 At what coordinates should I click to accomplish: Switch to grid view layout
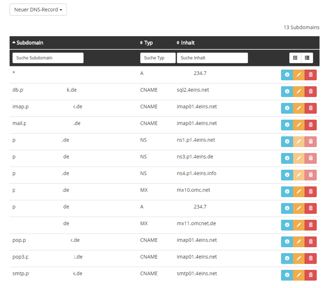tap(295, 58)
